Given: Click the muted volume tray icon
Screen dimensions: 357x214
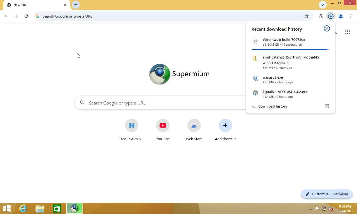Looking at the screenshot, I should pyautogui.click(x=331, y=208).
